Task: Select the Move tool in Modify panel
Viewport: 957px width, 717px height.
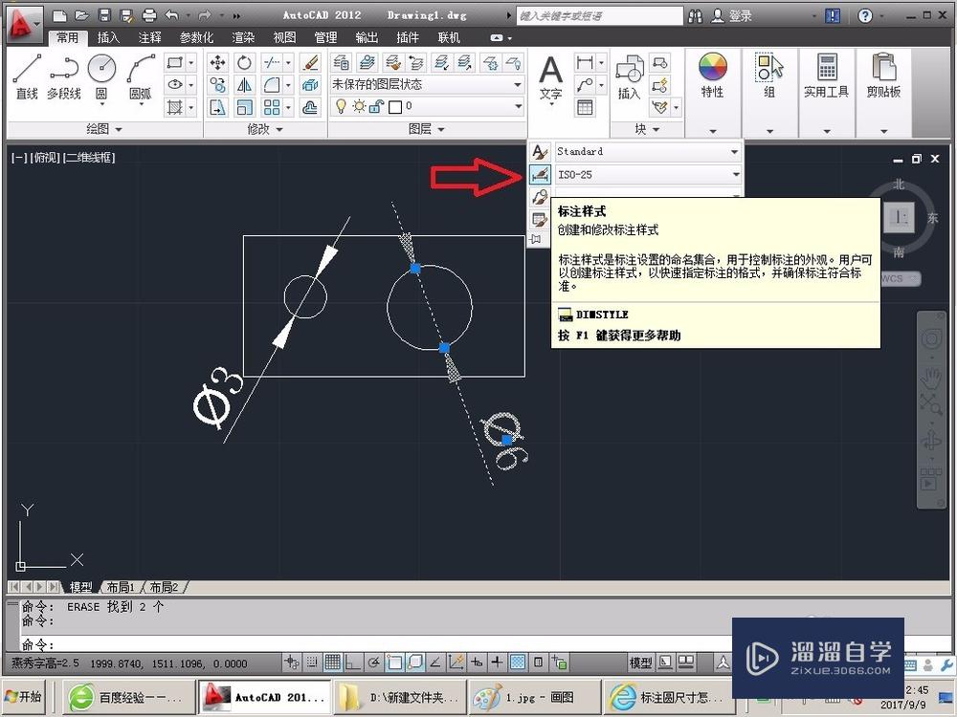Action: pyautogui.click(x=217, y=62)
